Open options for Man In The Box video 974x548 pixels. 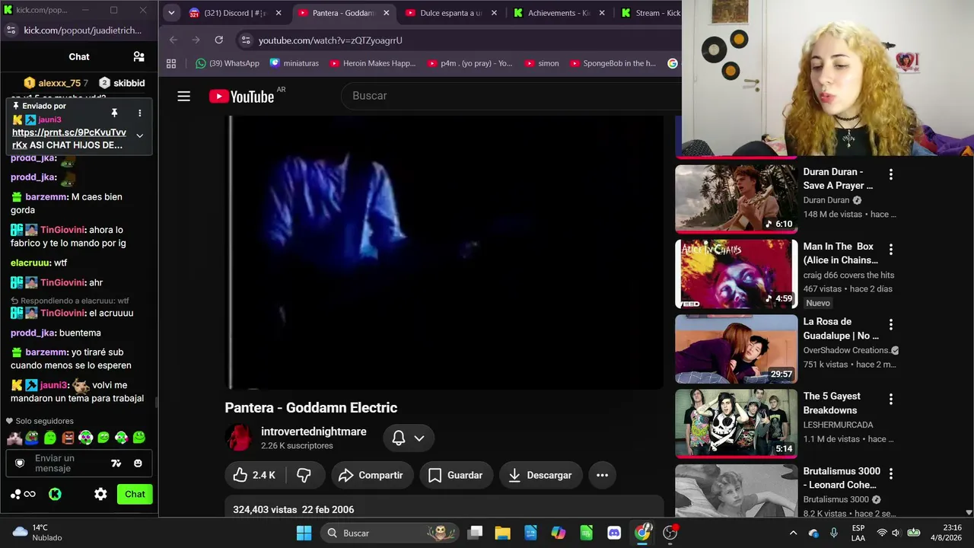pyautogui.click(x=891, y=249)
